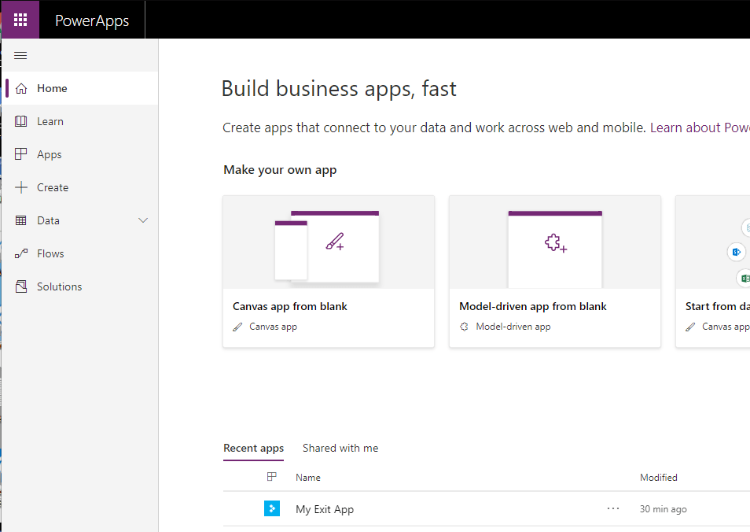750x532 pixels.
Task: Click the pencil icon beside Canvas app label
Action: click(x=237, y=327)
